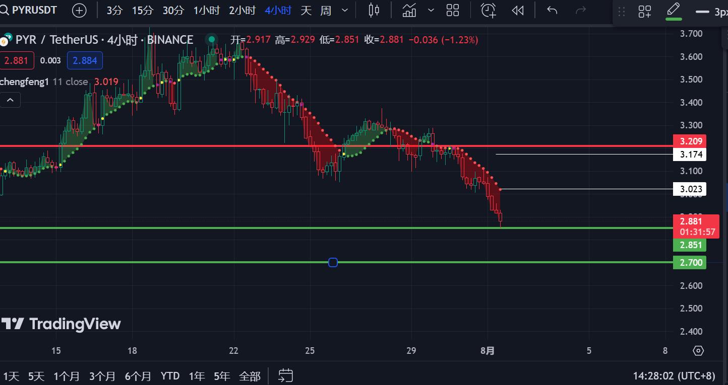Open chart settings via the axis gear icon
This screenshot has height=385, width=728.
click(698, 351)
